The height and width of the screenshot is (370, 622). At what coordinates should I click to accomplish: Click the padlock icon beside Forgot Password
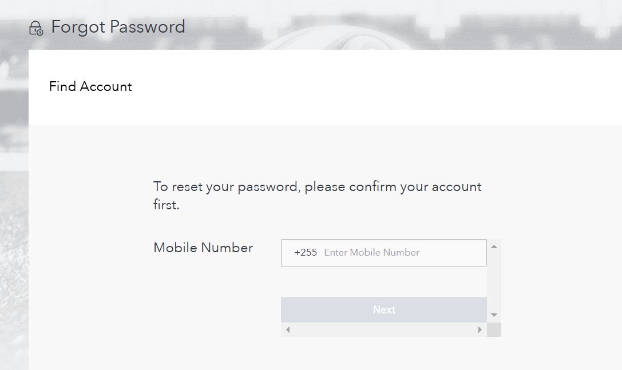tap(35, 26)
